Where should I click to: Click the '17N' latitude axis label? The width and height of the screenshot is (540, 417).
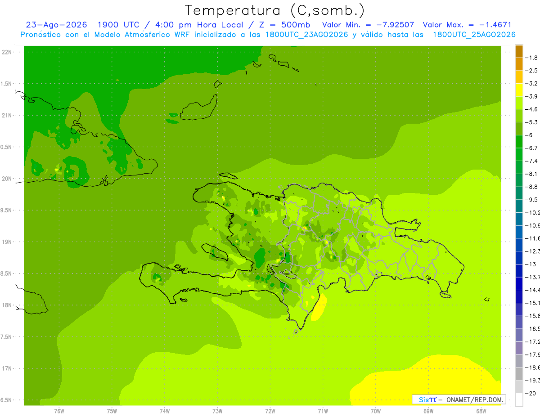click(7, 368)
